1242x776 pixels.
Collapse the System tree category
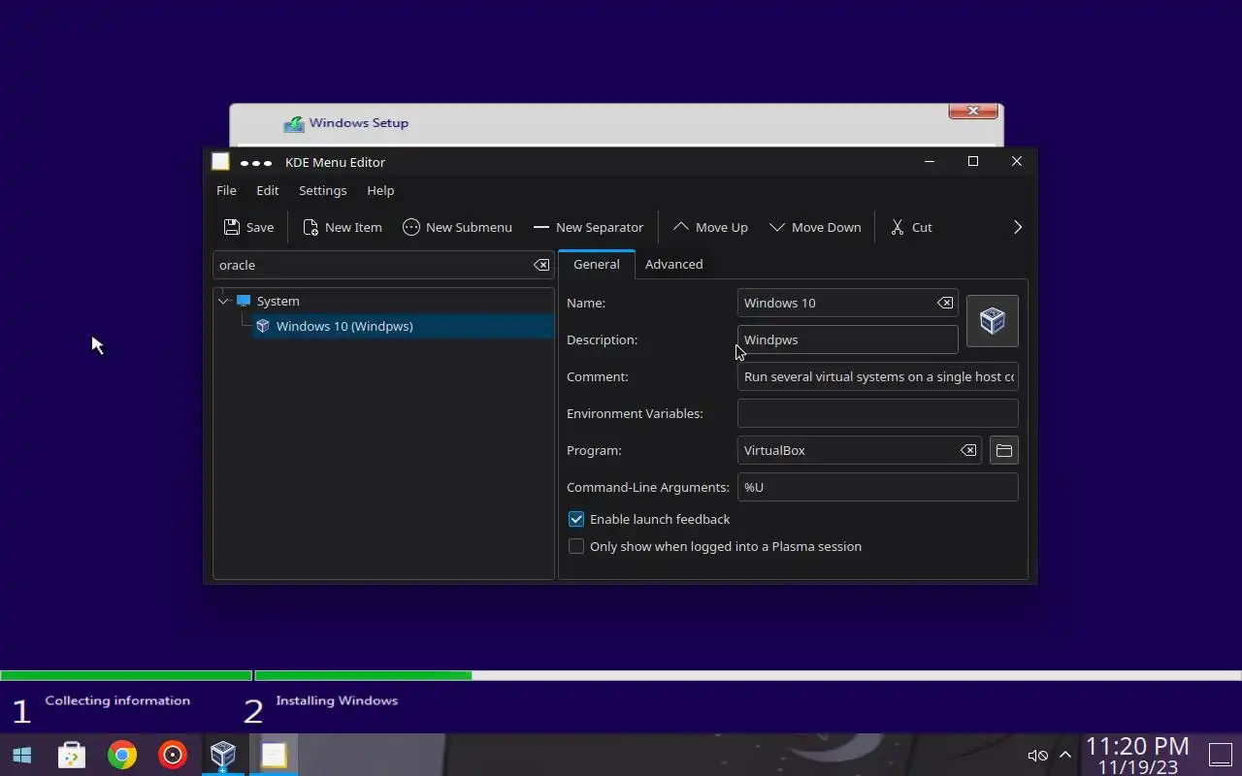(223, 301)
